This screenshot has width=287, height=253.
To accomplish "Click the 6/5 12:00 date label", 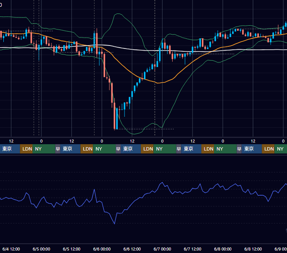I will (72, 249).
